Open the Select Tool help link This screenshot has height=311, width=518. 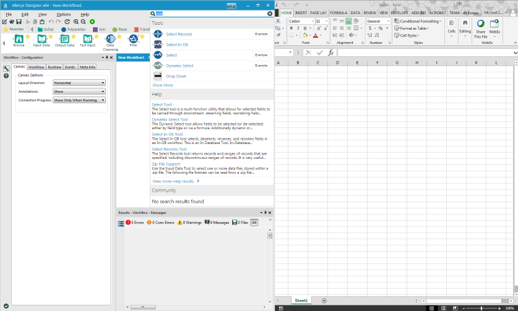click(x=162, y=104)
